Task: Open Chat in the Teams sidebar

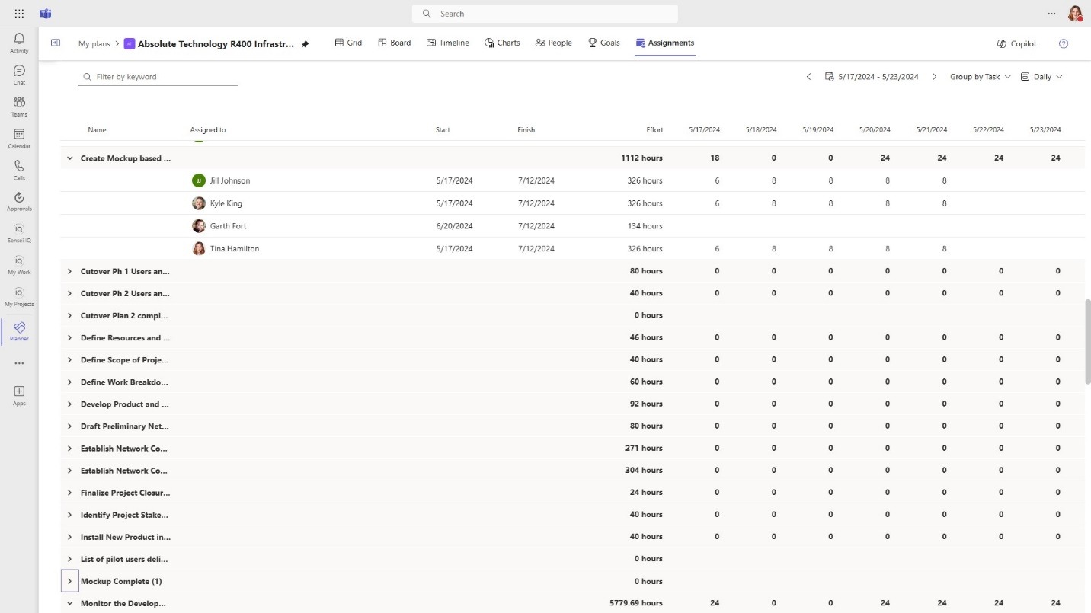Action: point(19,75)
